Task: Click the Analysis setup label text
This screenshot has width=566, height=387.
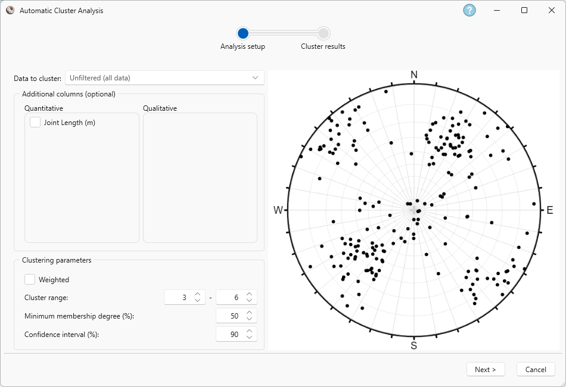Action: (242, 46)
